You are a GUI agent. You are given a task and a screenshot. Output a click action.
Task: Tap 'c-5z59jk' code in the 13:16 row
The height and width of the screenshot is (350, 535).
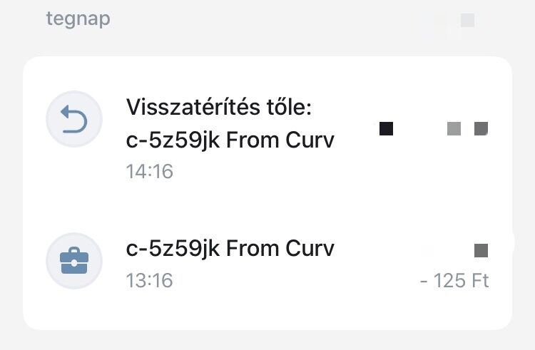(173, 249)
